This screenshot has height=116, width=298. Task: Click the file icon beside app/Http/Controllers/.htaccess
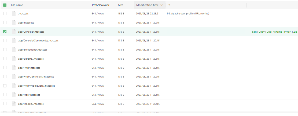(14, 77)
